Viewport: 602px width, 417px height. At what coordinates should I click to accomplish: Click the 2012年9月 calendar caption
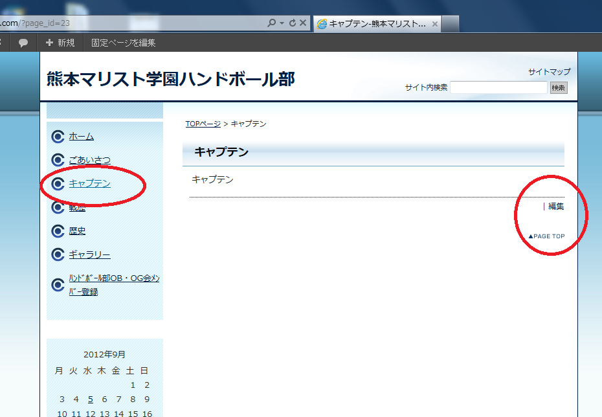[x=104, y=354]
